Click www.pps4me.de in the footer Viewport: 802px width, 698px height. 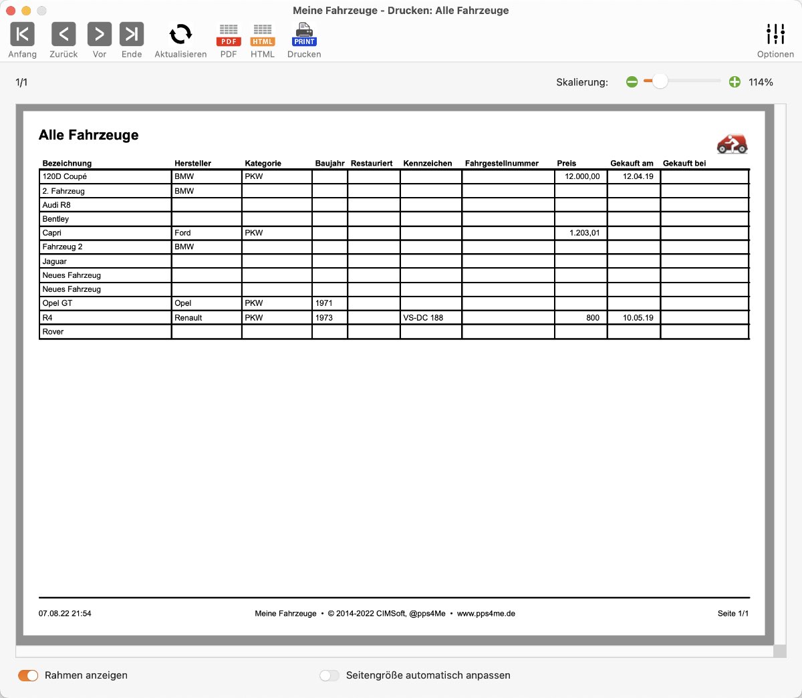pyautogui.click(x=486, y=613)
